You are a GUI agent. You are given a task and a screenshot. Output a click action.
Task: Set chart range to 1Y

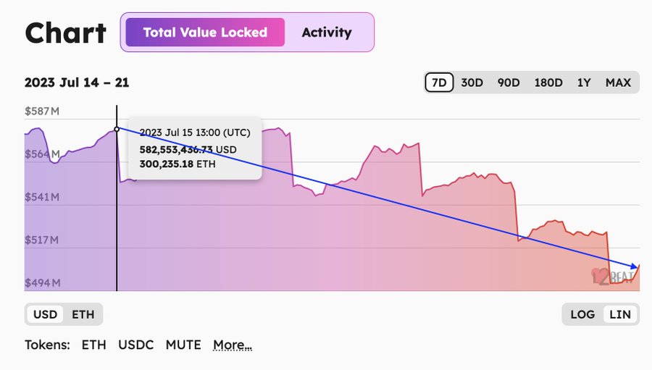tap(584, 83)
